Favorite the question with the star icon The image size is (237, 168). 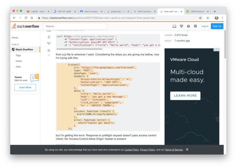coord(49,50)
